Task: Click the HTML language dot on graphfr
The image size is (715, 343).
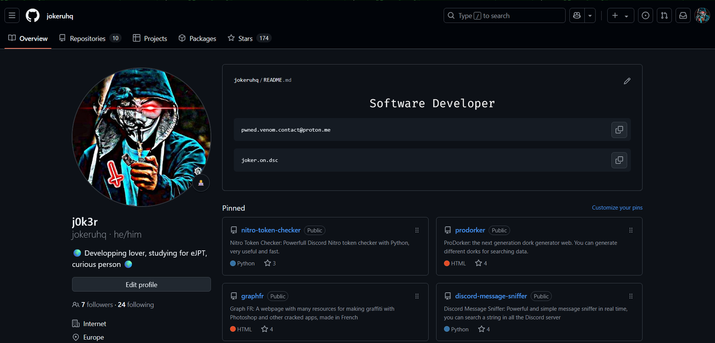Action: tap(233, 329)
